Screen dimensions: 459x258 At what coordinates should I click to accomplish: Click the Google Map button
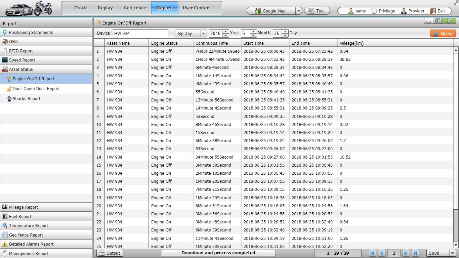271,11
